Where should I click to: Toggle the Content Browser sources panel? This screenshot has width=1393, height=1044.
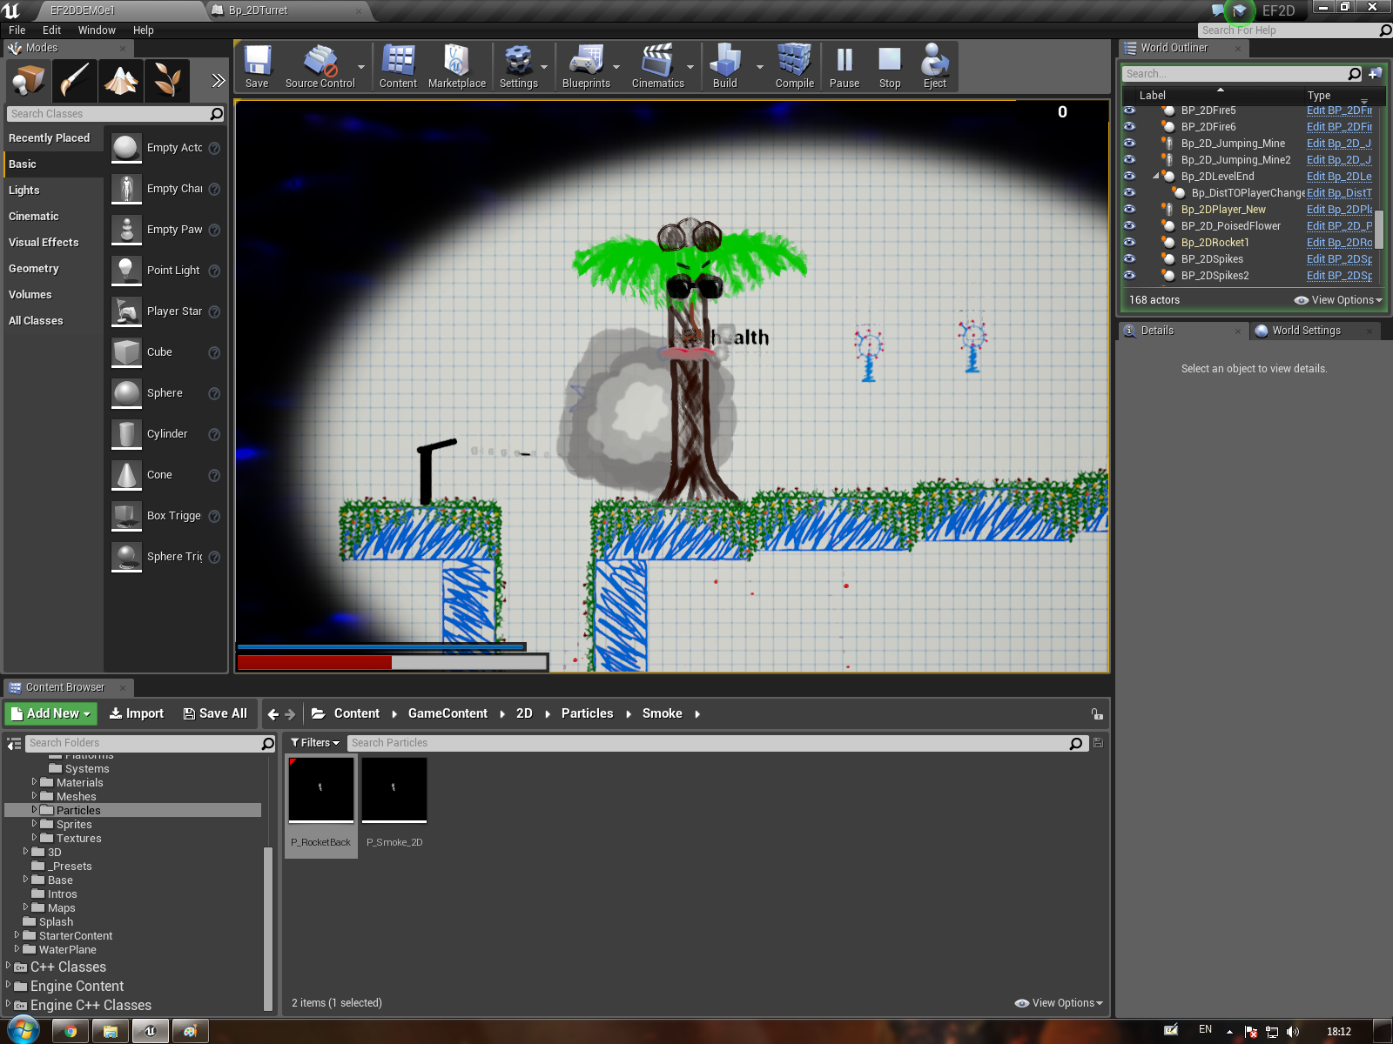pyautogui.click(x=14, y=743)
